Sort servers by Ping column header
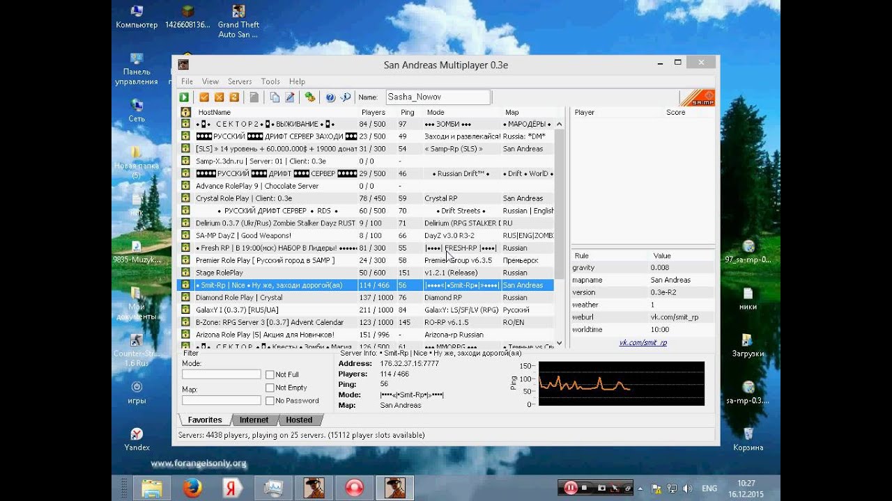The height and width of the screenshot is (501, 892). coord(410,112)
